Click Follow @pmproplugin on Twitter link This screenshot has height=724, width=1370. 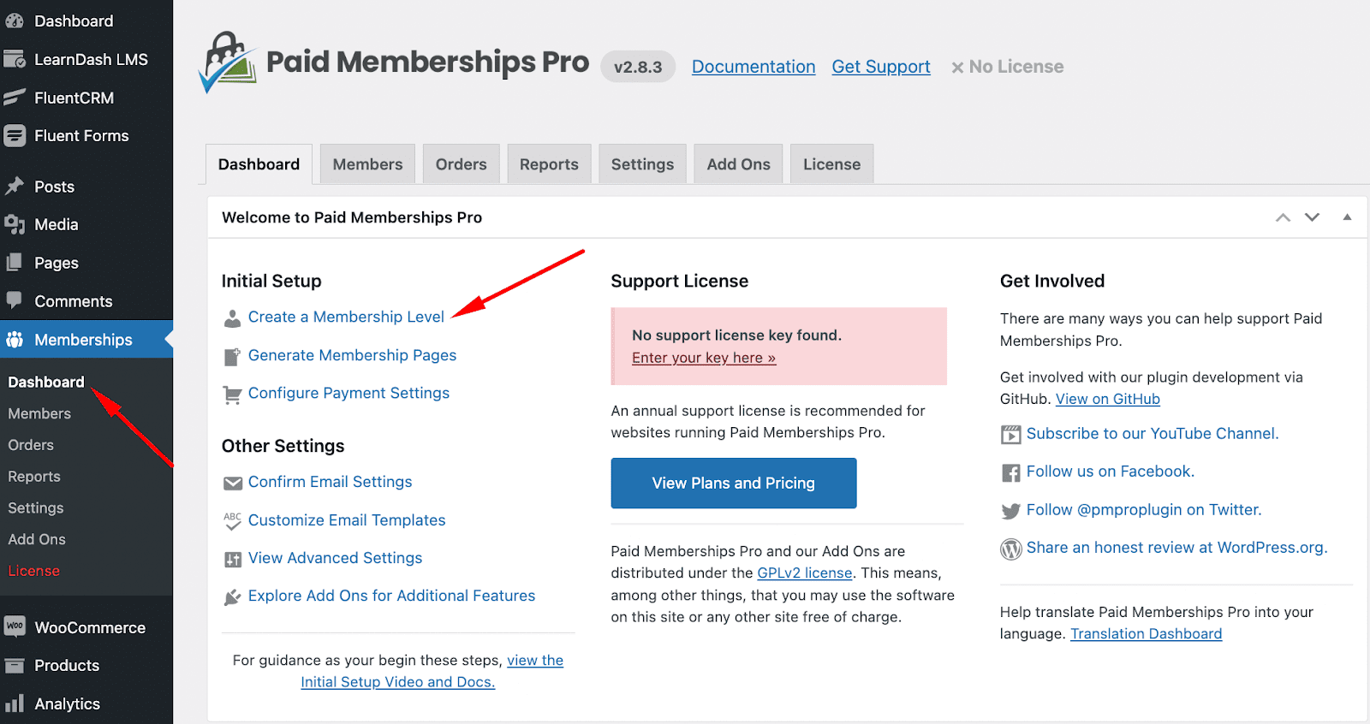click(1144, 510)
